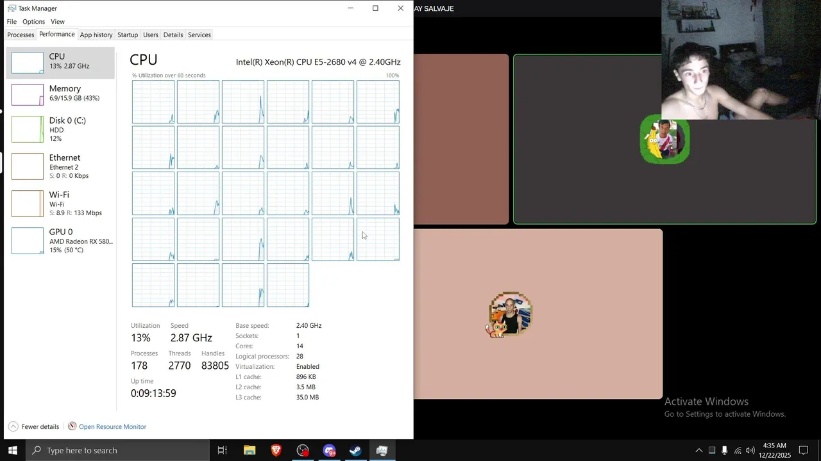Click the cat avatar in the call window
This screenshot has height=461, width=821.
510,315
